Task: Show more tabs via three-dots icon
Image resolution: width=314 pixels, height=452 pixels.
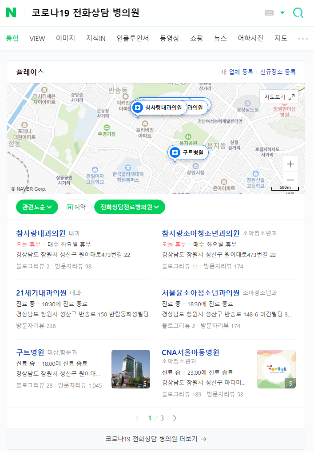Action: coord(303,39)
